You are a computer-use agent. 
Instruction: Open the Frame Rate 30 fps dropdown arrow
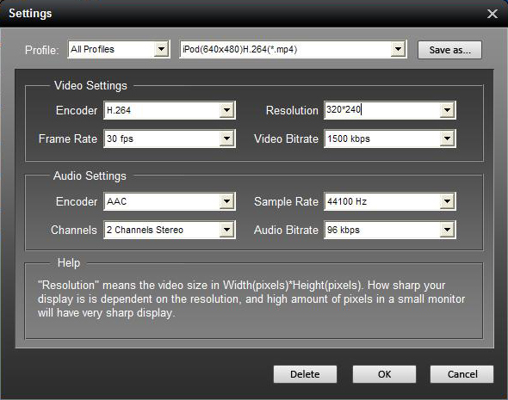pyautogui.click(x=226, y=138)
